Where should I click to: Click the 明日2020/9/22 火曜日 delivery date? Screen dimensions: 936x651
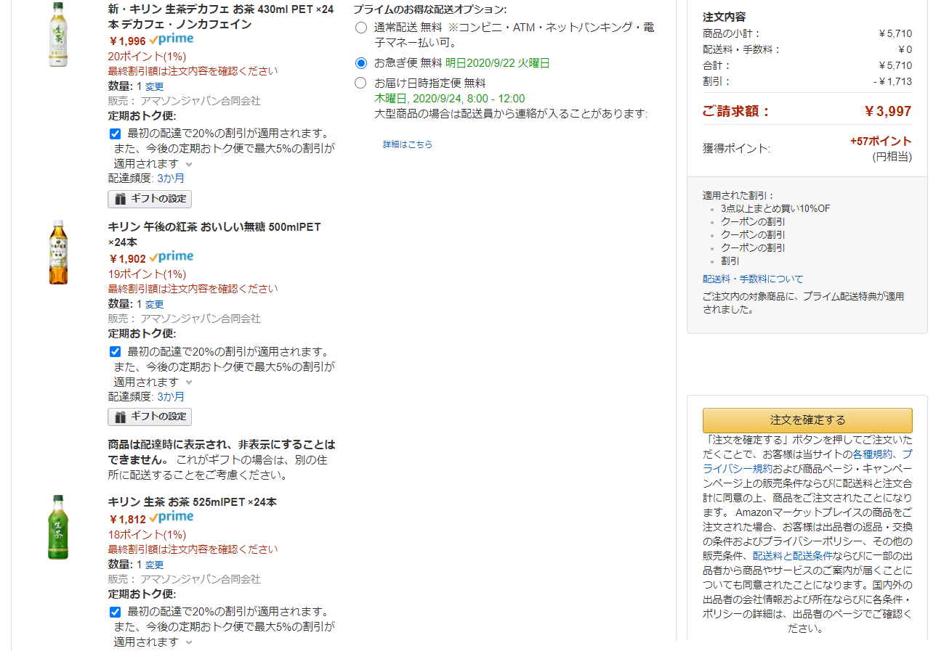pos(497,63)
